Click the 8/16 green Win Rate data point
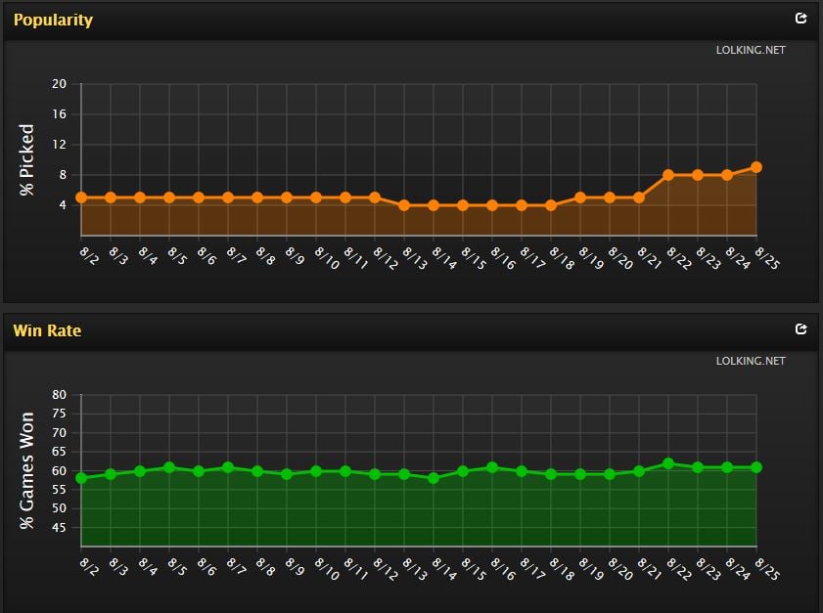Image resolution: width=823 pixels, height=613 pixels. pos(492,467)
